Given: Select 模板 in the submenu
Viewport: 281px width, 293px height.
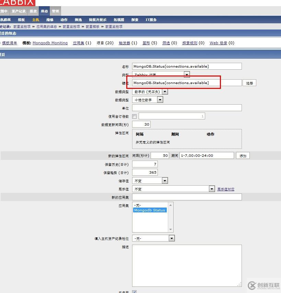Looking at the screenshot, I should coord(21,20).
